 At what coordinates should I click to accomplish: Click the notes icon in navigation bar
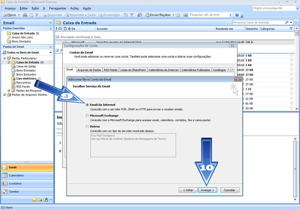pyautogui.click(x=34, y=200)
